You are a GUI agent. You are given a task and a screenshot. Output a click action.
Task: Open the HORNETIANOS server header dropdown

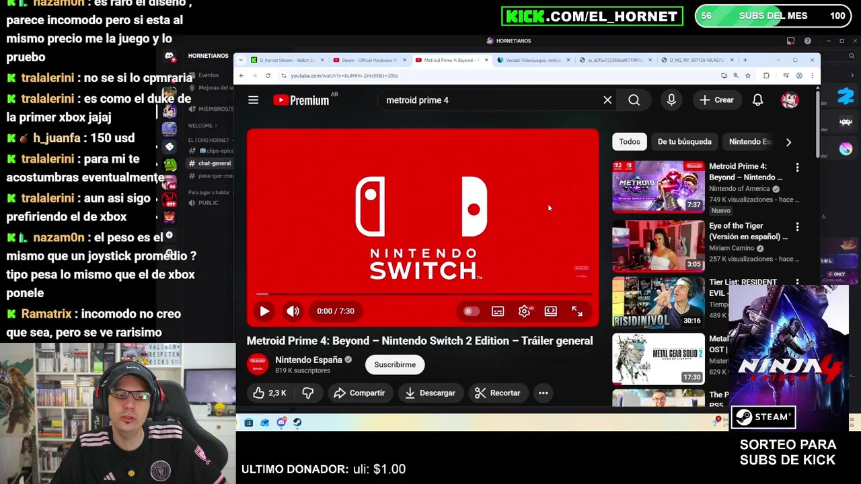click(x=208, y=56)
